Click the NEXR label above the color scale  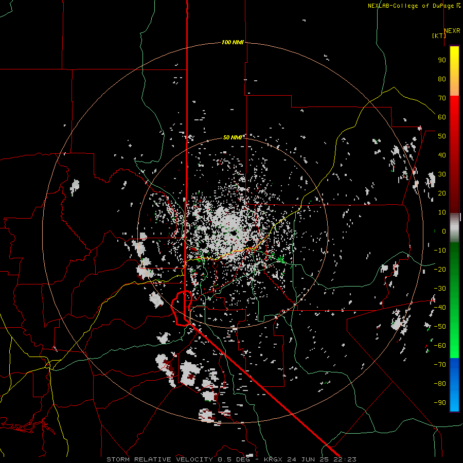452,31
